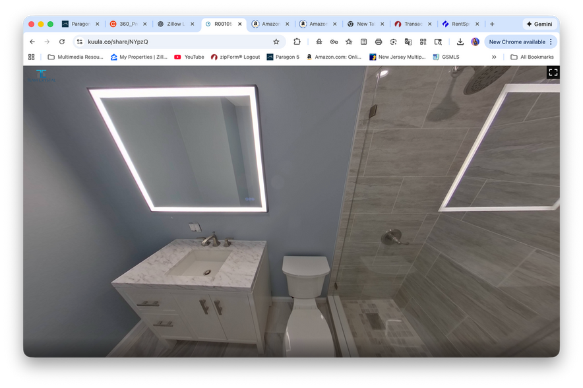This screenshot has width=583, height=388.
Task: Click the printer icon in toolbar
Action: click(x=379, y=42)
